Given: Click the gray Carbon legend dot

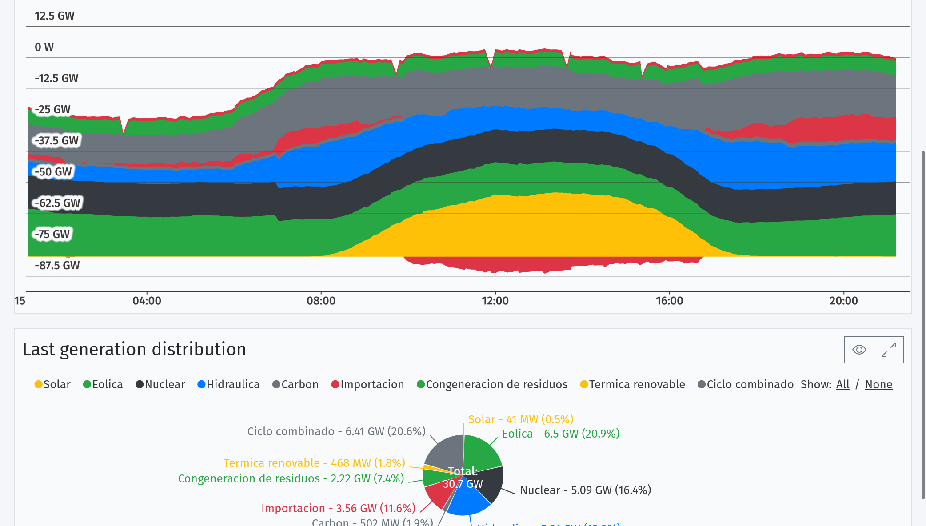Looking at the screenshot, I should (276, 384).
